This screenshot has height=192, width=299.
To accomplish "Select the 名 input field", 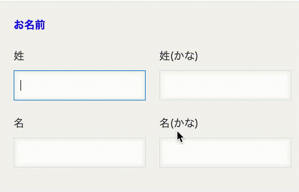I will click(80, 152).
